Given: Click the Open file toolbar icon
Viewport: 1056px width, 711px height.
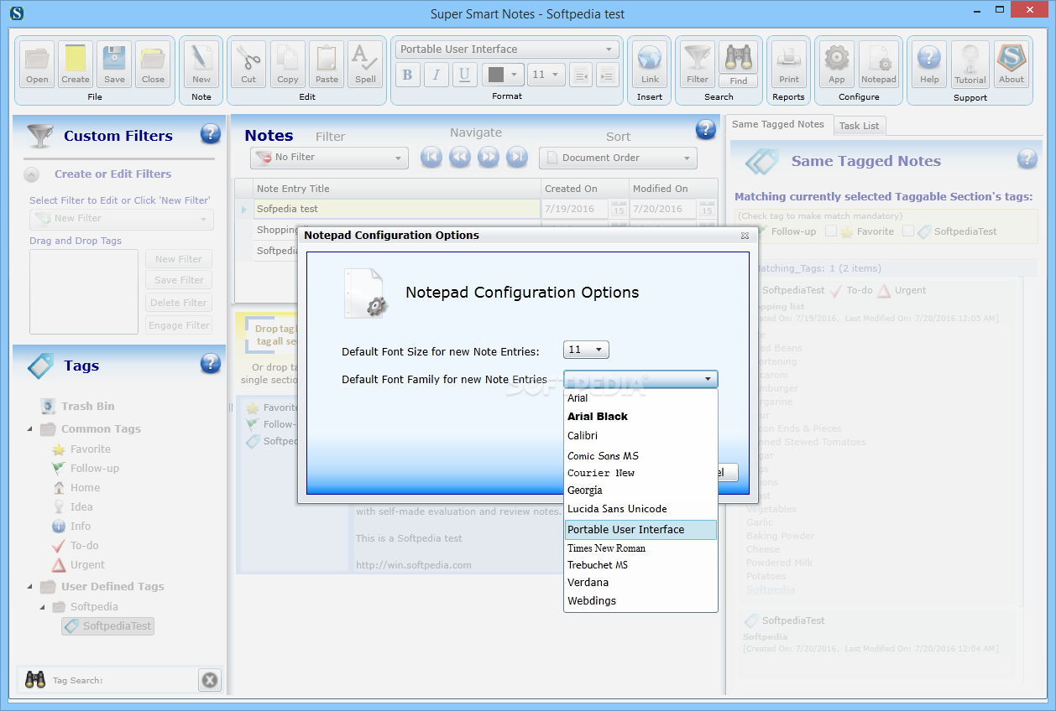Looking at the screenshot, I should (37, 65).
